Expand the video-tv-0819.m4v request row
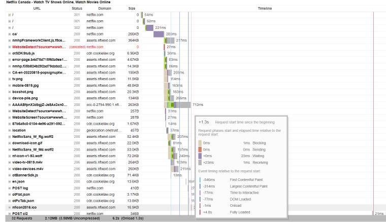 [x=9, y=162]
